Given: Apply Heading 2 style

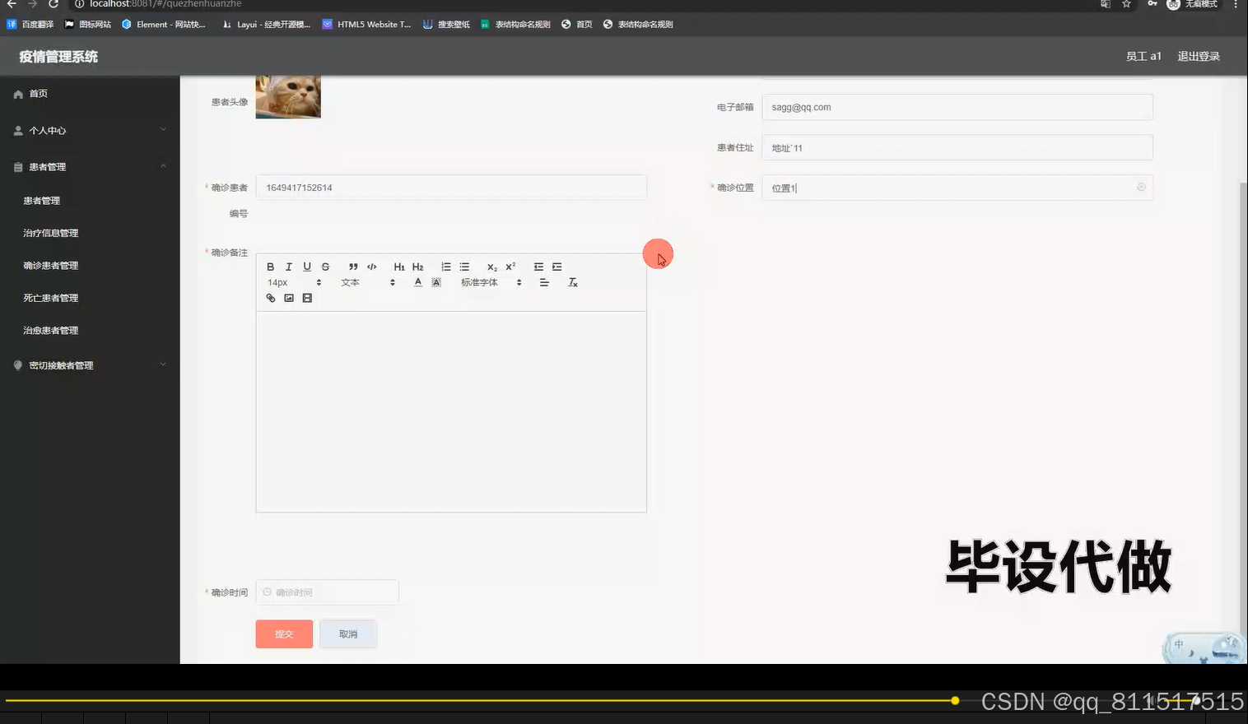Looking at the screenshot, I should (x=417, y=267).
